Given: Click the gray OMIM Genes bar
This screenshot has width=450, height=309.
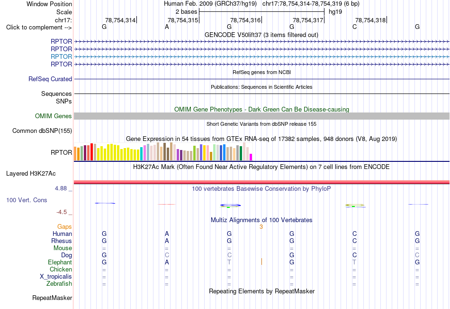Looking at the screenshot, I should coord(261,116).
